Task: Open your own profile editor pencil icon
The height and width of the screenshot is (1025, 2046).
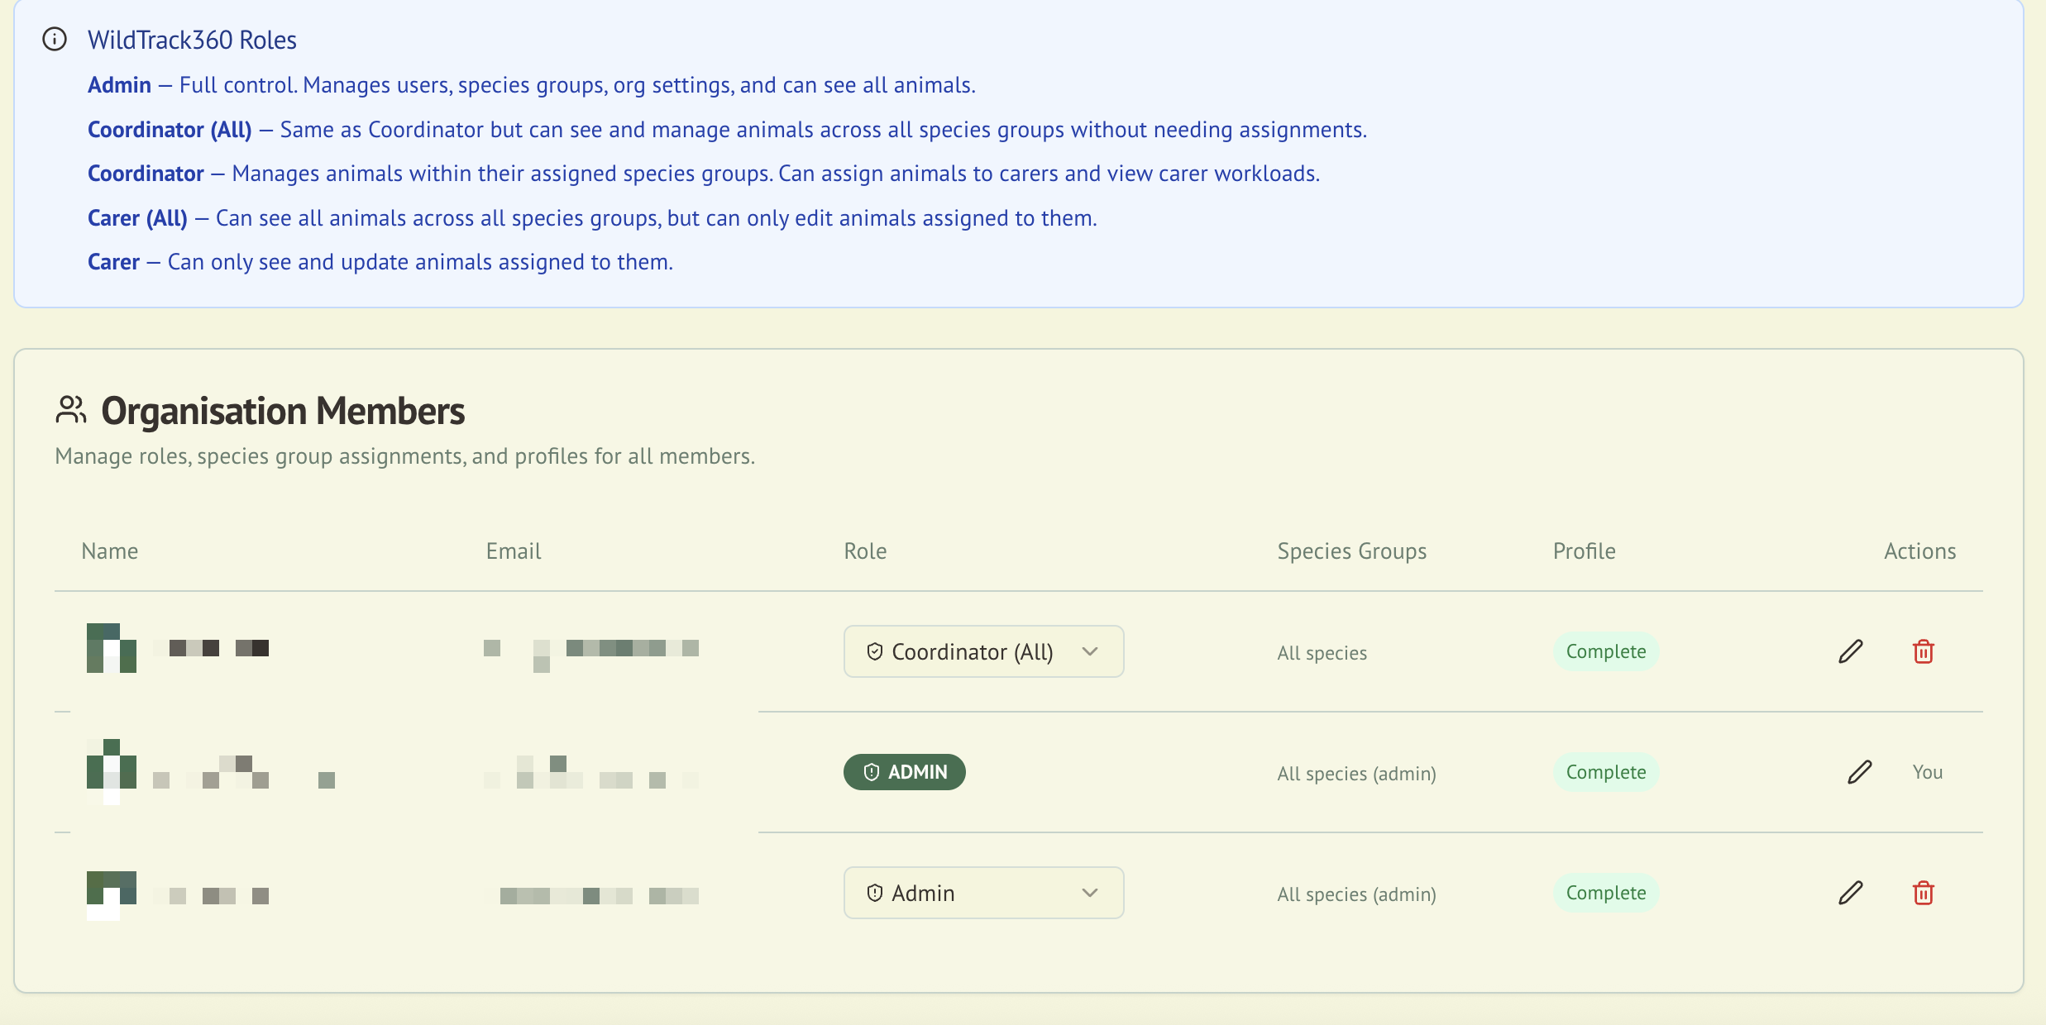Action: pyautogui.click(x=1860, y=772)
